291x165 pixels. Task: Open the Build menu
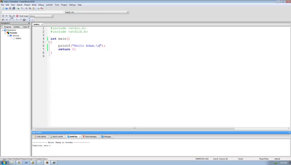[34, 5]
